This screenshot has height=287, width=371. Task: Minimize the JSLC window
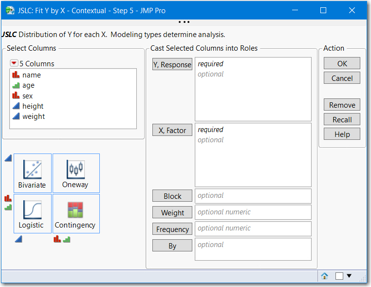click(x=295, y=10)
